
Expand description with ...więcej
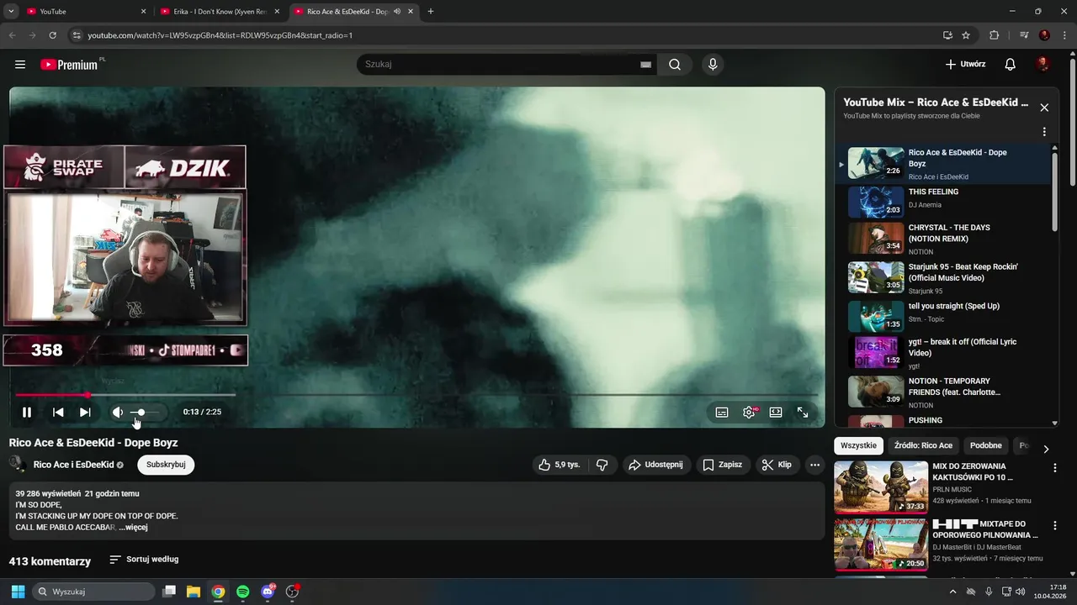point(133,527)
